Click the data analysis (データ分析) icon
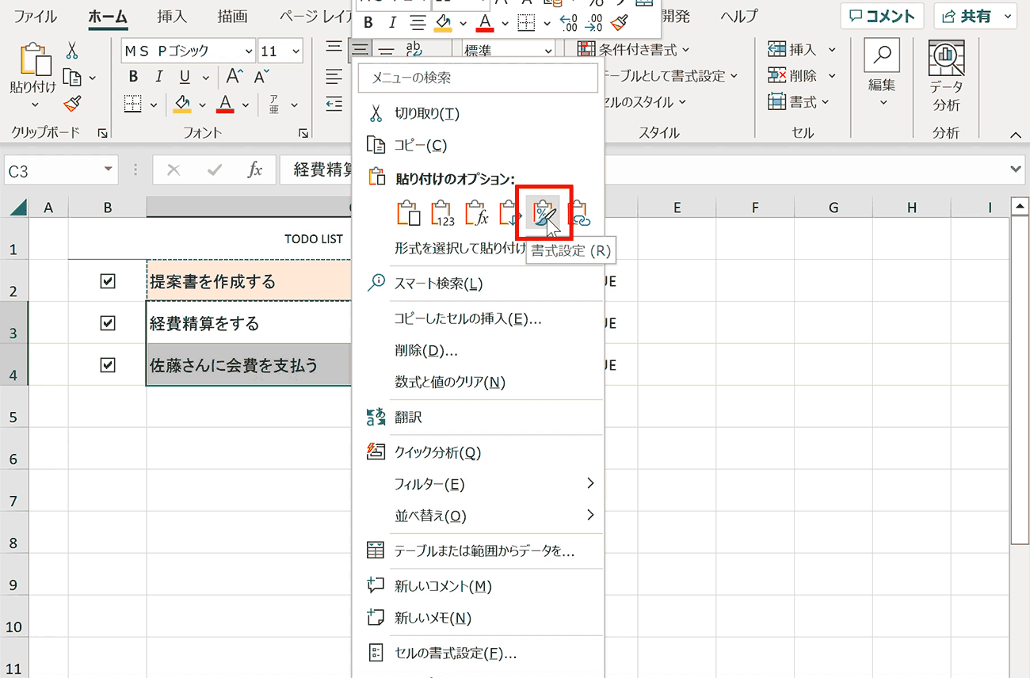 [945, 56]
